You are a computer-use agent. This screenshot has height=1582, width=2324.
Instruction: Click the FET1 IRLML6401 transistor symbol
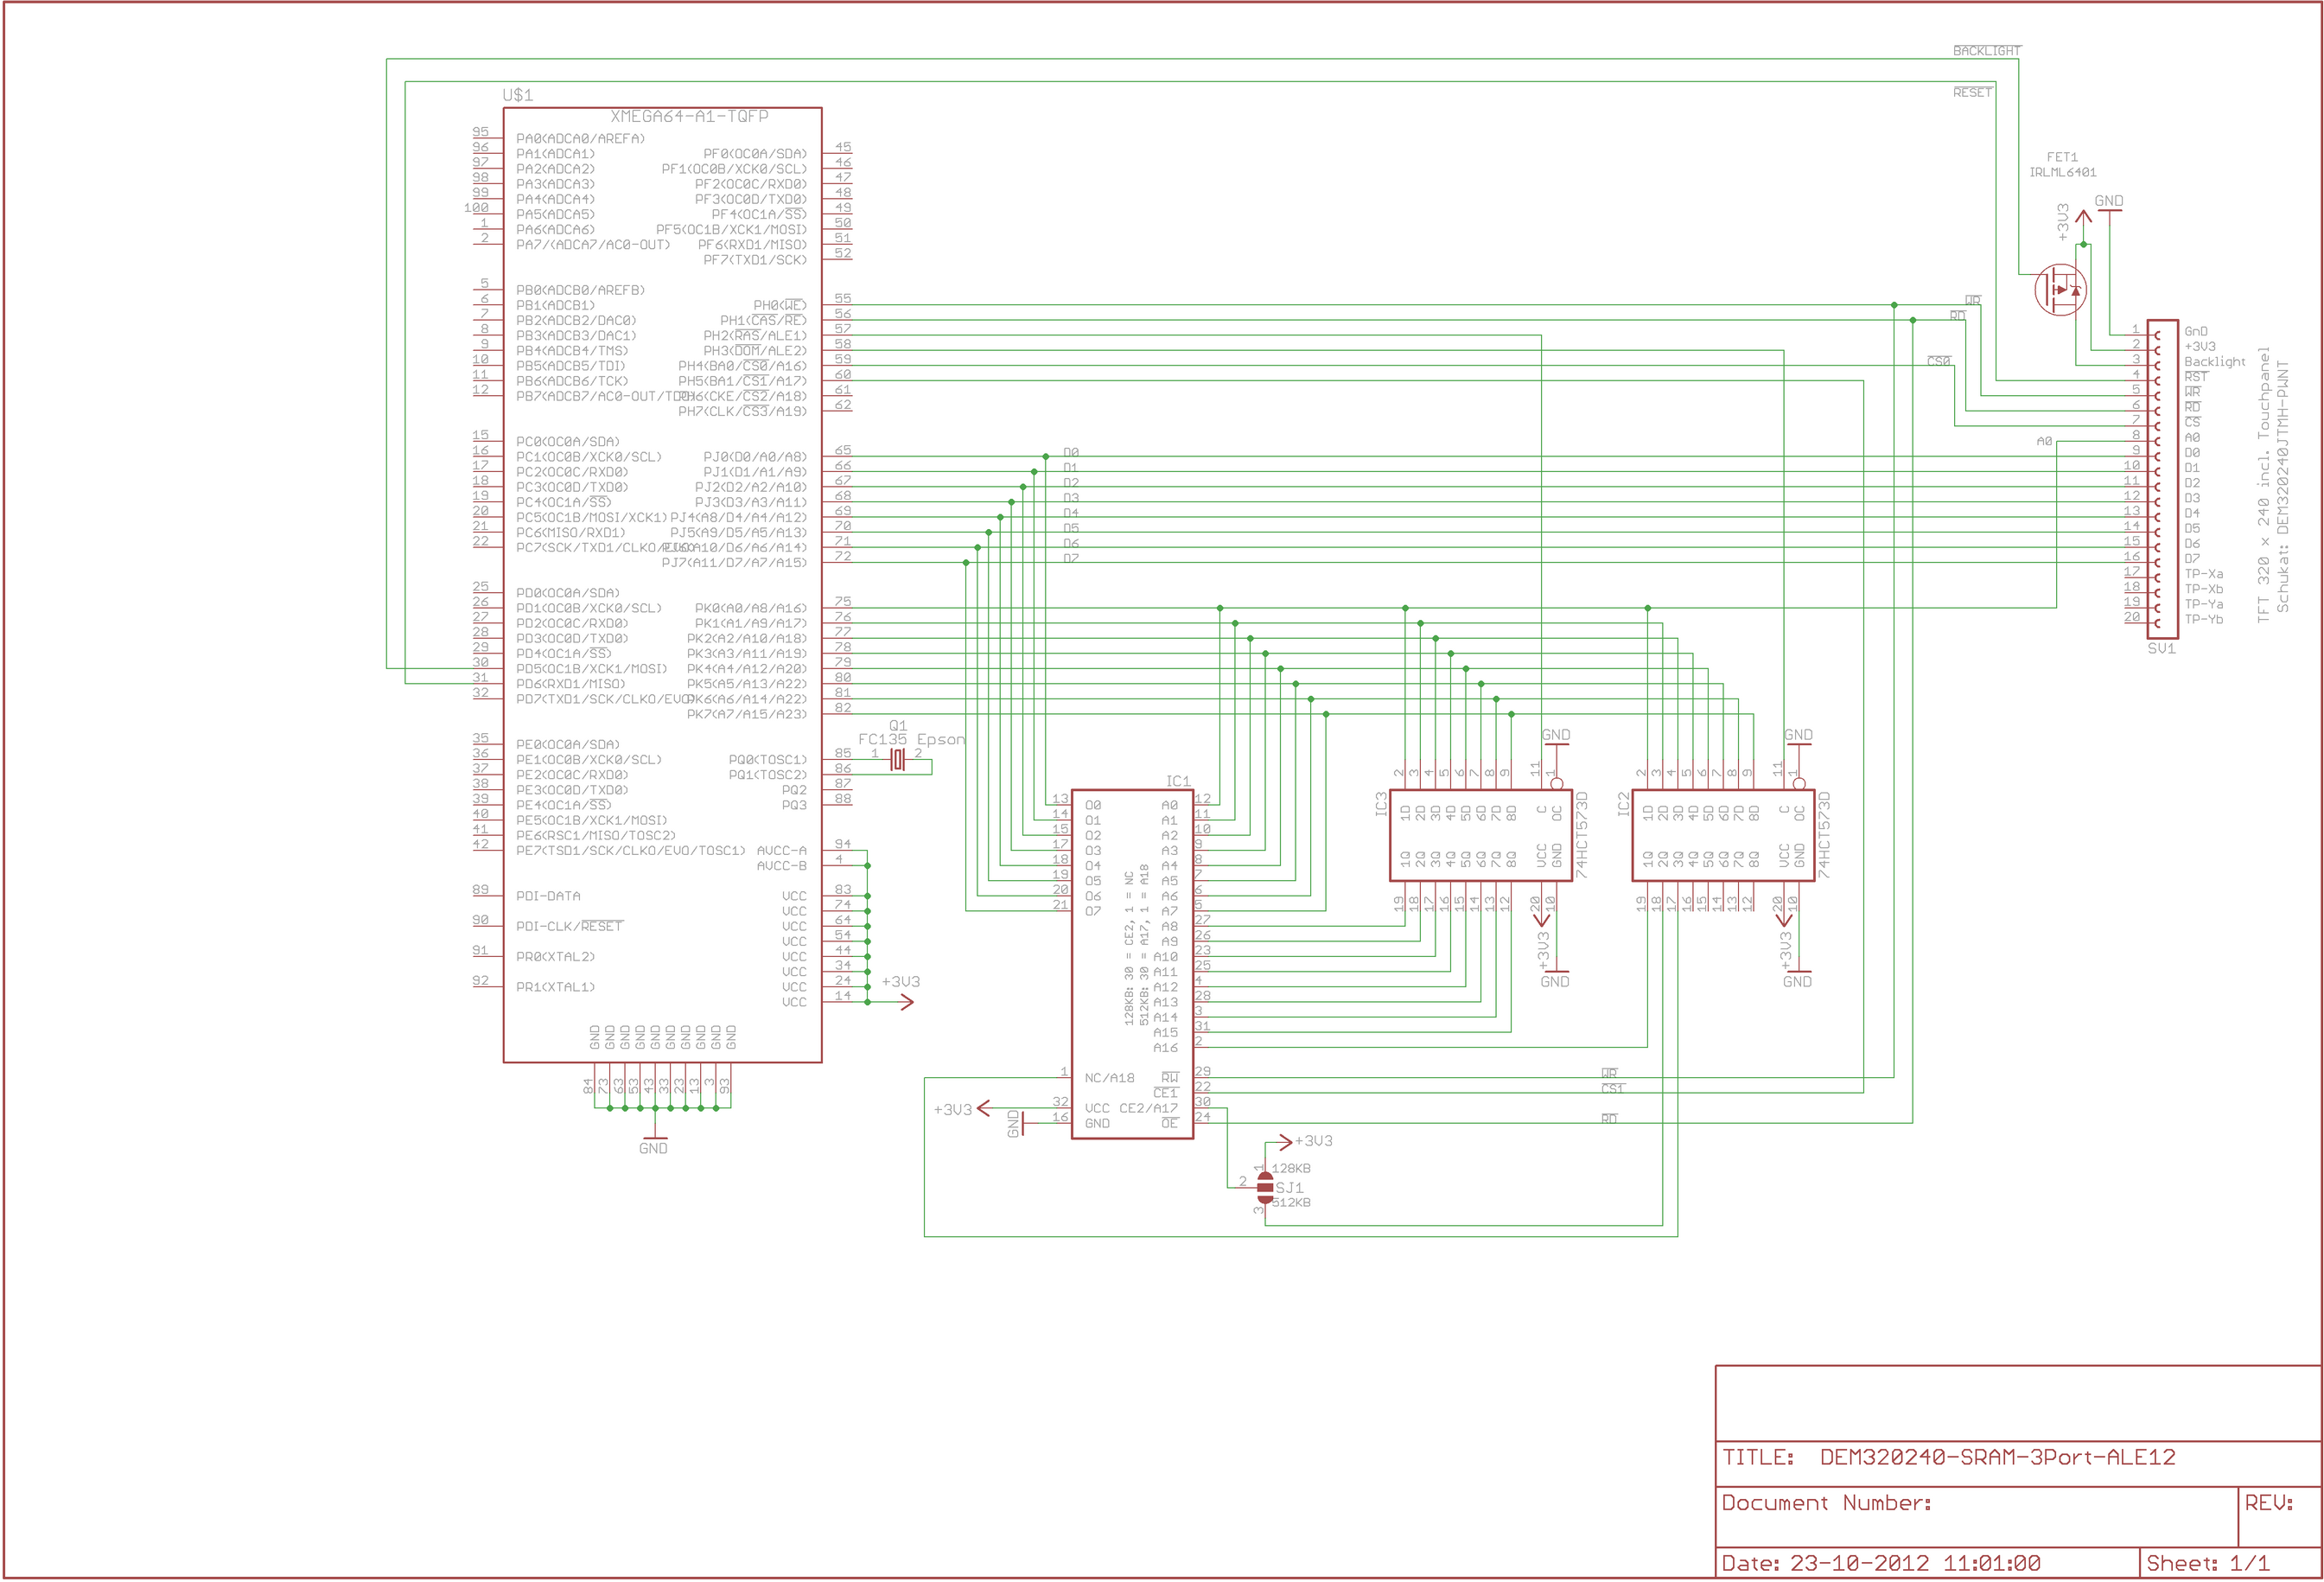pyautogui.click(x=2060, y=290)
